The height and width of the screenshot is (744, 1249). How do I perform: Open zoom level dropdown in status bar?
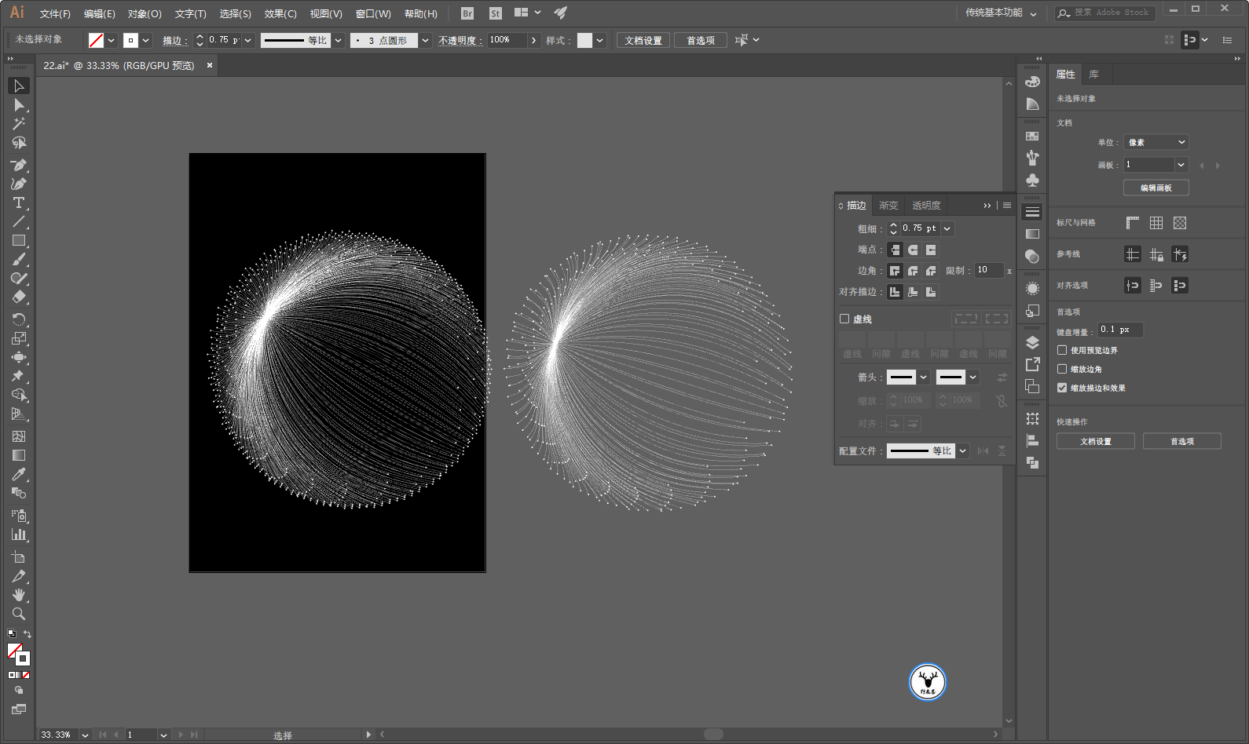click(x=85, y=735)
